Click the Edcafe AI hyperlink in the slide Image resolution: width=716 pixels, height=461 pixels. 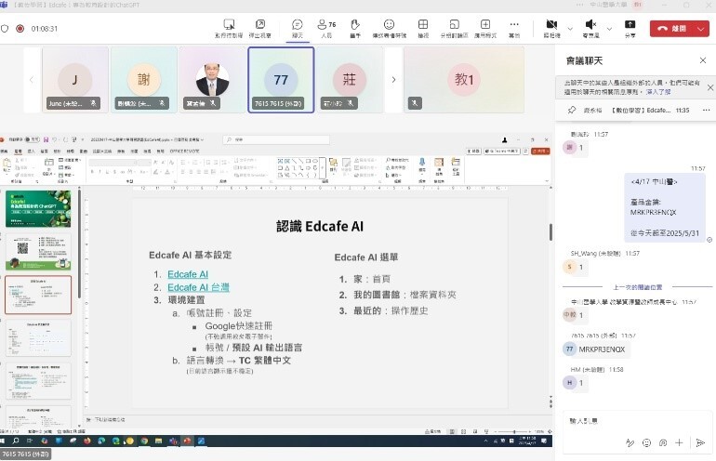click(188, 274)
